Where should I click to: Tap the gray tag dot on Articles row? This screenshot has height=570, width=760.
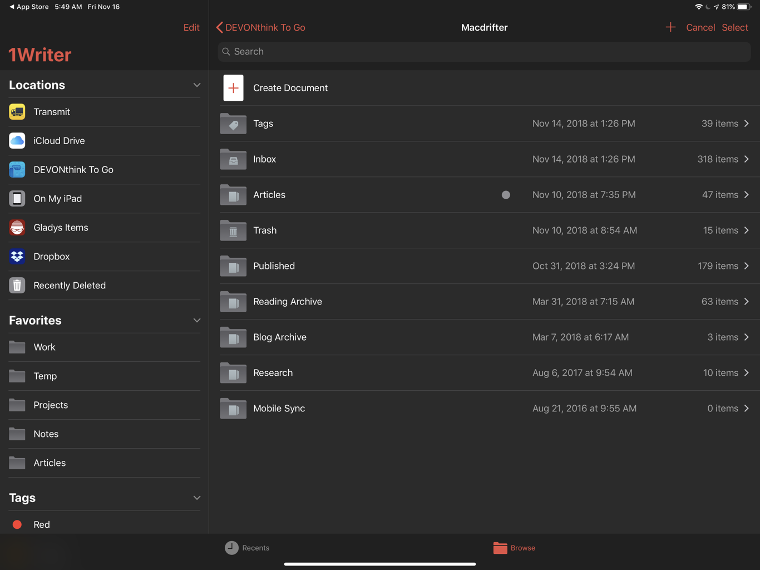click(506, 195)
